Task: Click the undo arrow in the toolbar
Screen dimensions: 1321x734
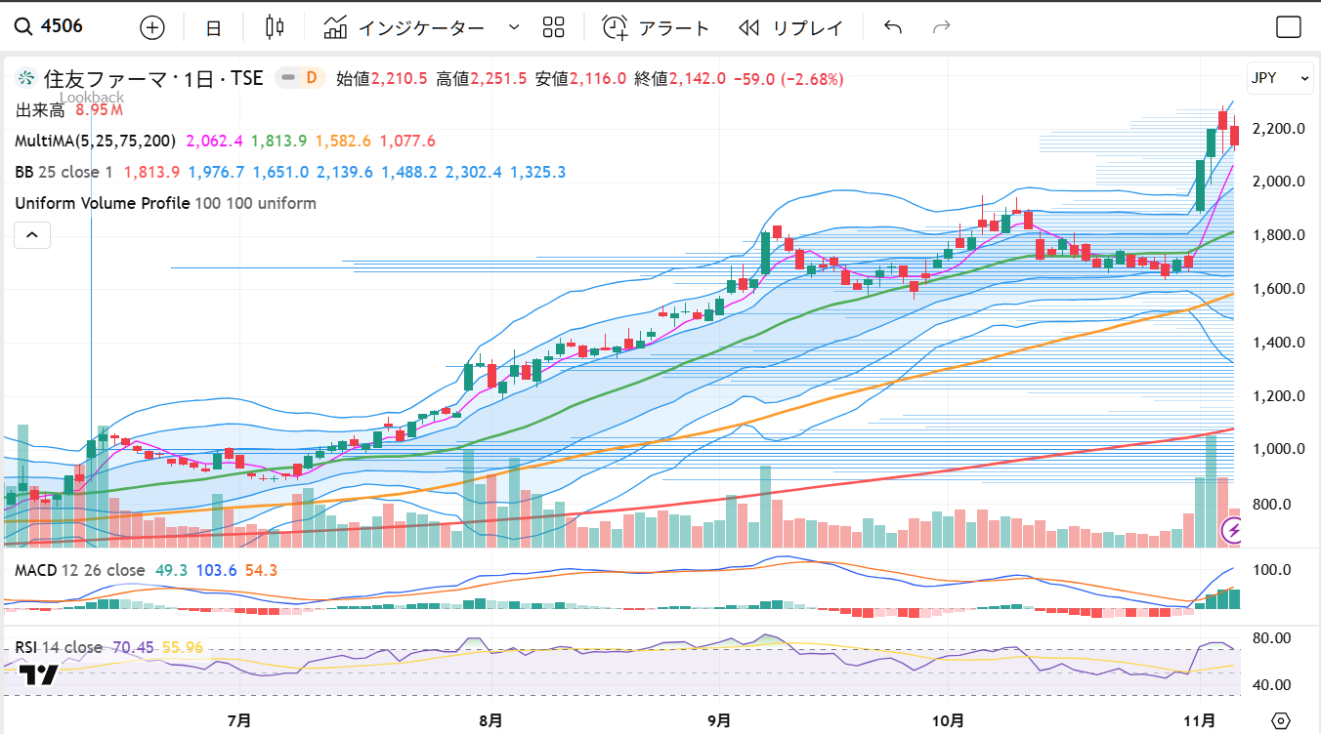Action: coord(892,27)
